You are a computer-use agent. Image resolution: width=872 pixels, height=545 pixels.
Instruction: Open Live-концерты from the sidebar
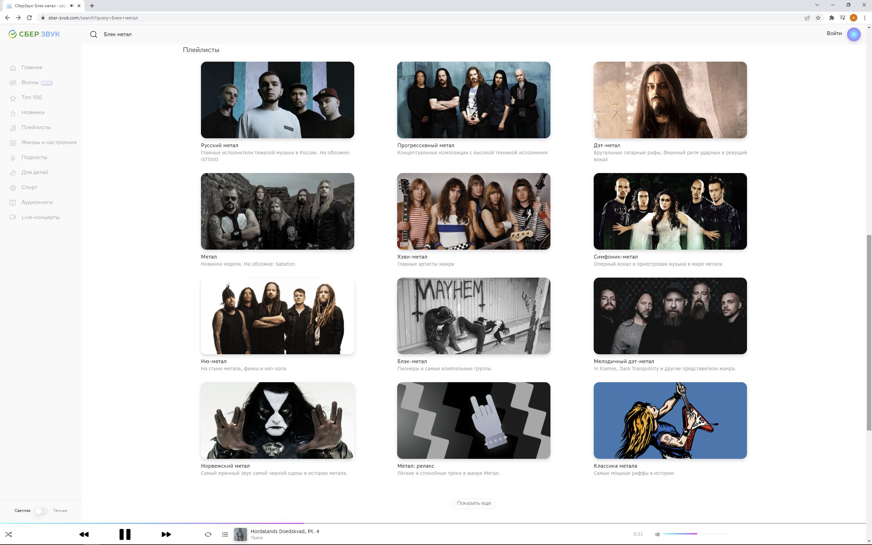(40, 217)
